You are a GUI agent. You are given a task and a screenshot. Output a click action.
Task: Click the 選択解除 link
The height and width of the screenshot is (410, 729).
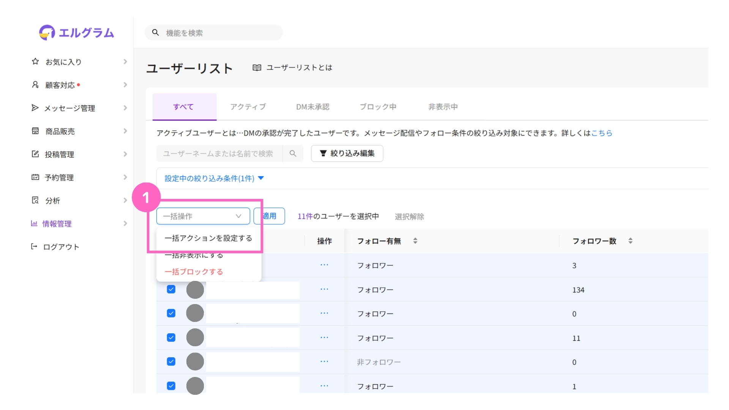(409, 216)
